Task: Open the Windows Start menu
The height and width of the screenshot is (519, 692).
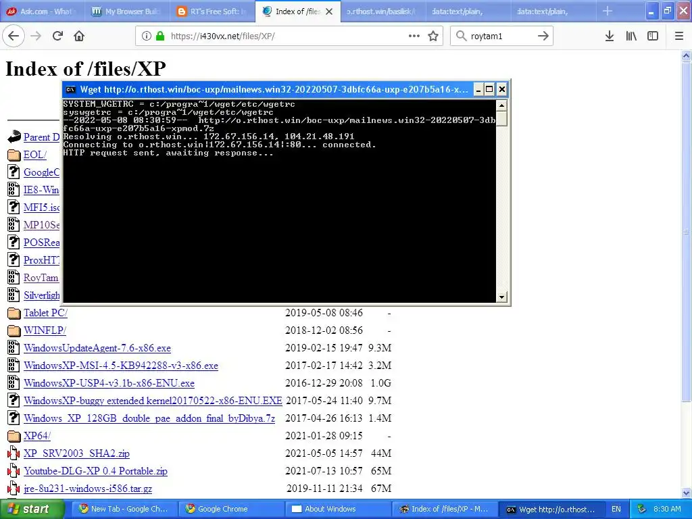Action: point(32,510)
